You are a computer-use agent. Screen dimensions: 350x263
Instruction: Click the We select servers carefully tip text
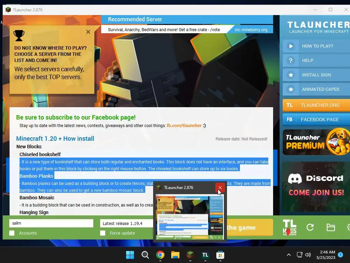(x=49, y=73)
